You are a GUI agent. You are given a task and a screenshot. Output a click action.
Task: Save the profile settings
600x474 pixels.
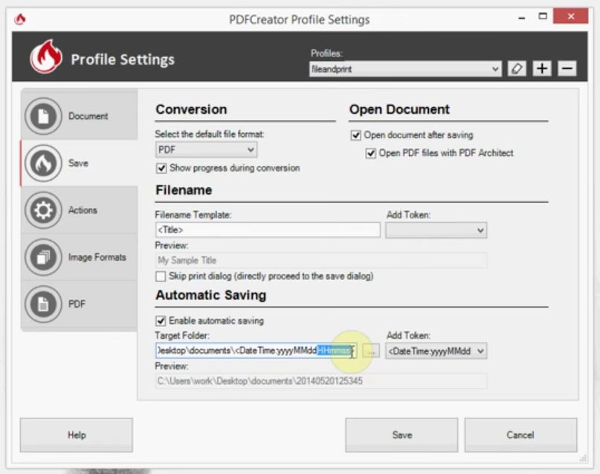(401, 435)
